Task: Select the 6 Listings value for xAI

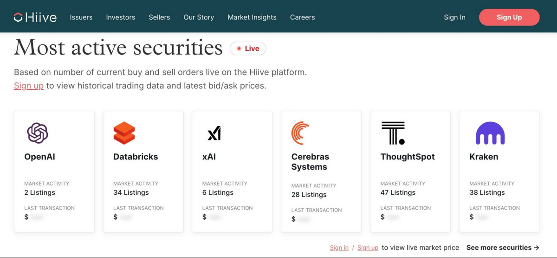Action: pos(218,192)
